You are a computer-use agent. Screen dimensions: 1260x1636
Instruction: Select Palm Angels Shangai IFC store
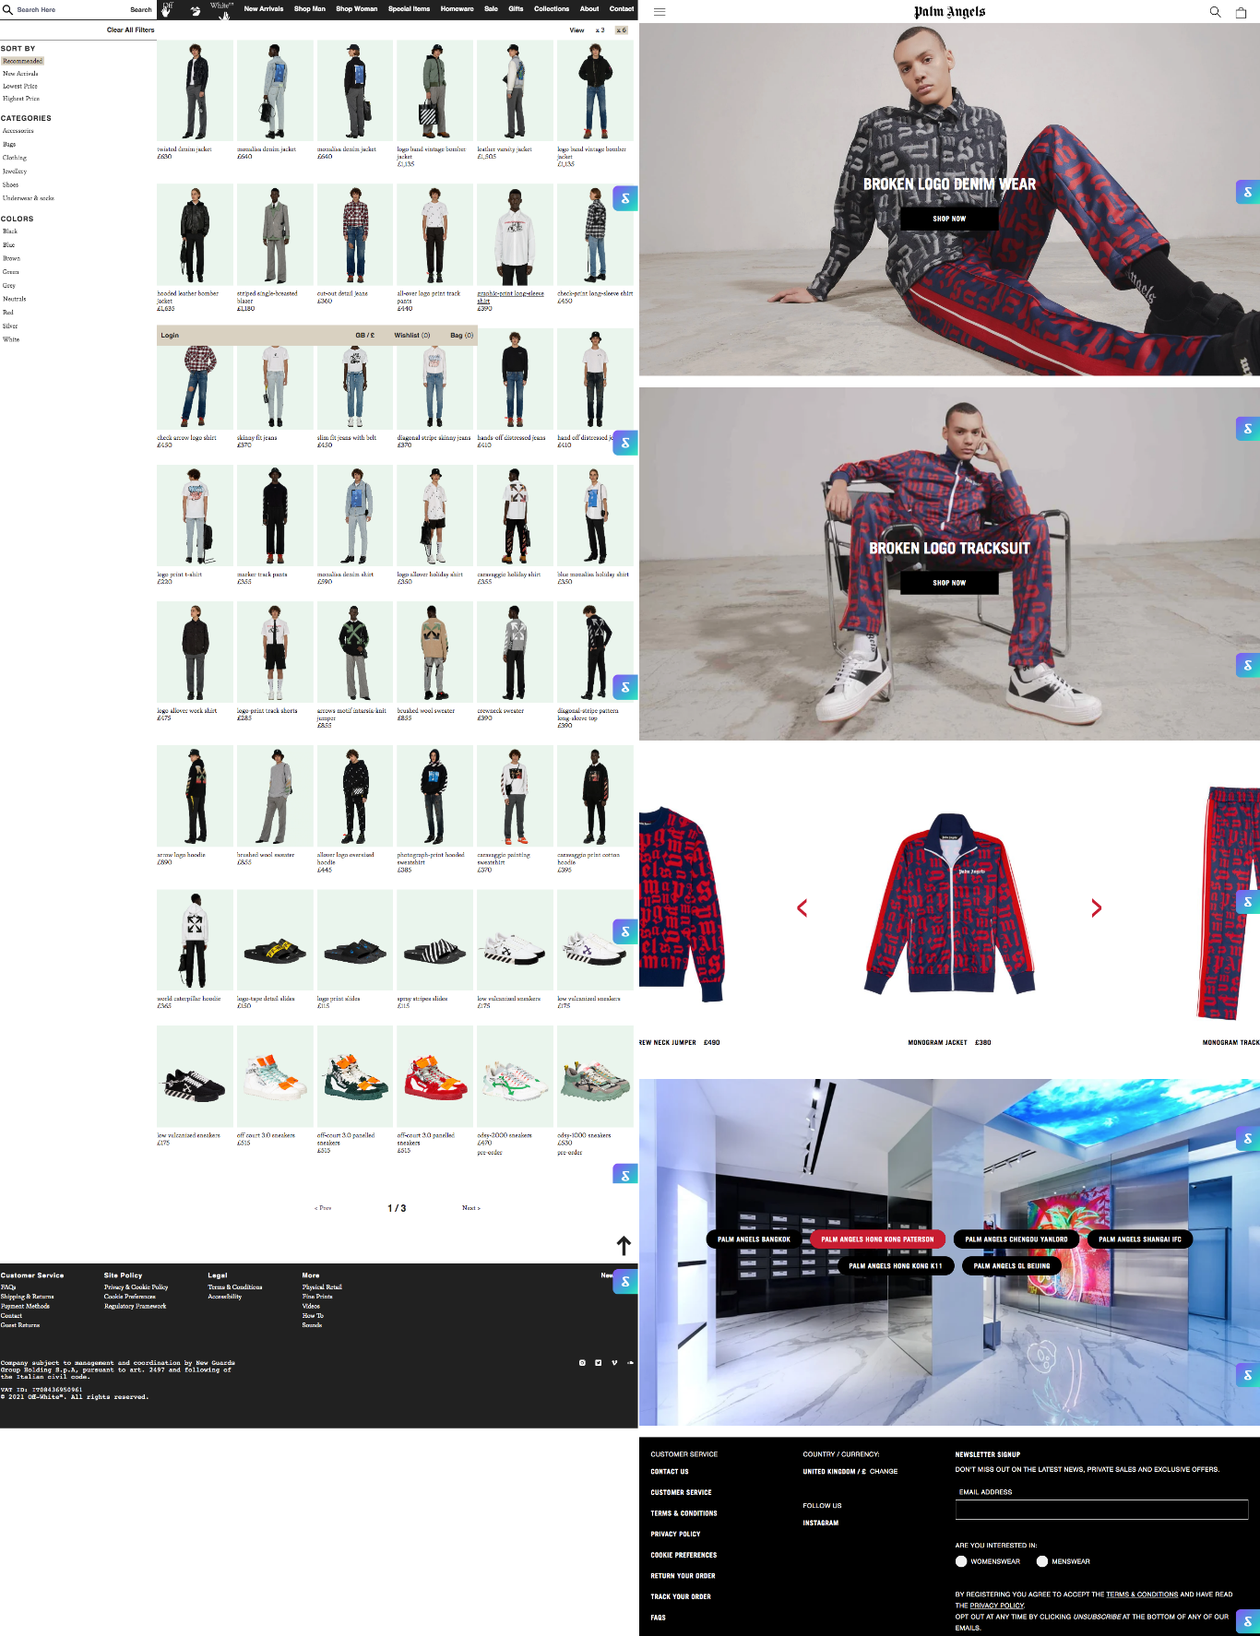tap(1140, 1239)
